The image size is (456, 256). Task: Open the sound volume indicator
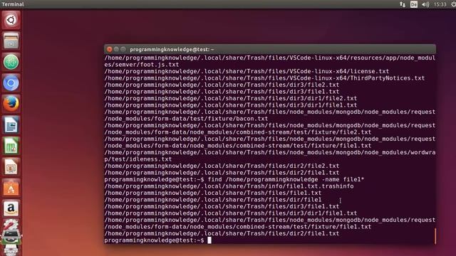tap(425, 4)
